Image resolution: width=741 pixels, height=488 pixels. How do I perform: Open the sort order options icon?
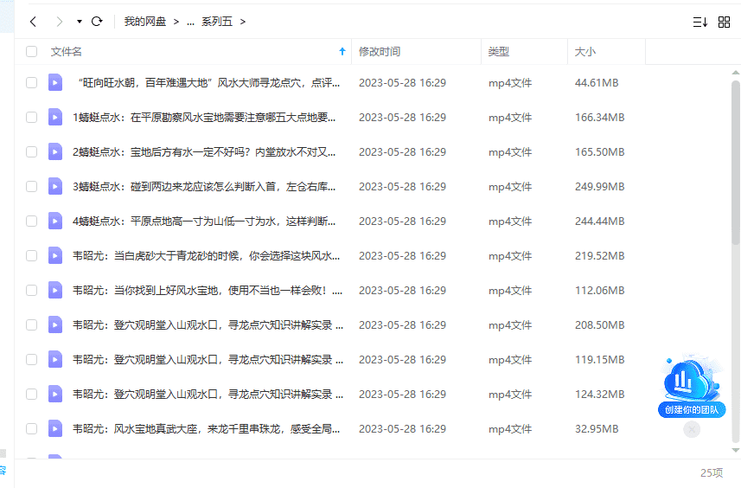pyautogui.click(x=699, y=22)
